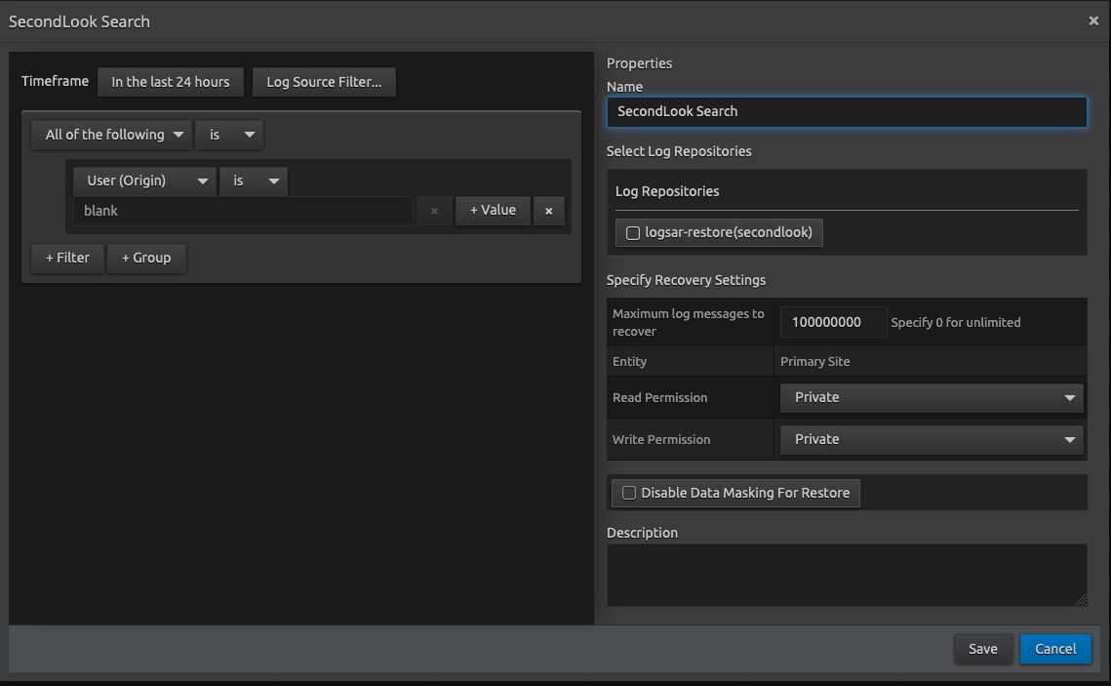Add a new filter with + Filter
This screenshot has height=686, width=1111.
click(x=67, y=258)
